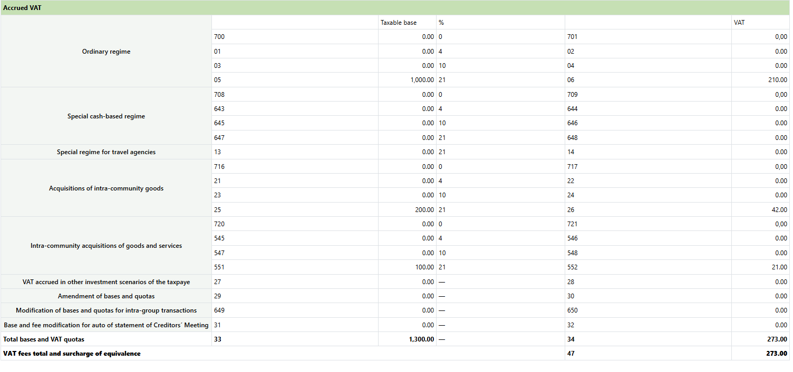
Task: Click the Taxable base column header
Action: point(398,23)
